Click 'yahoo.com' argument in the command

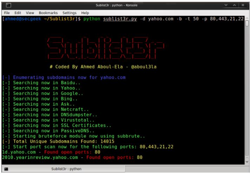coord(160,19)
